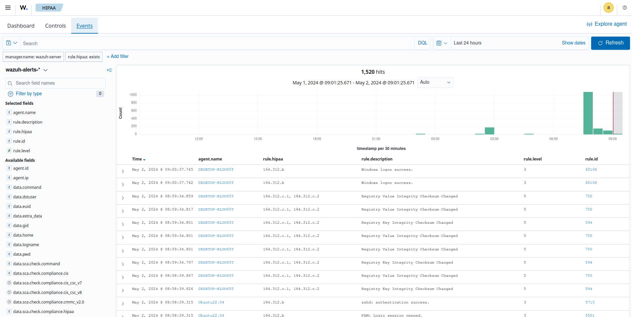632x317 pixels.
Task: Click the Filter by type icon
Action: (x=11, y=94)
